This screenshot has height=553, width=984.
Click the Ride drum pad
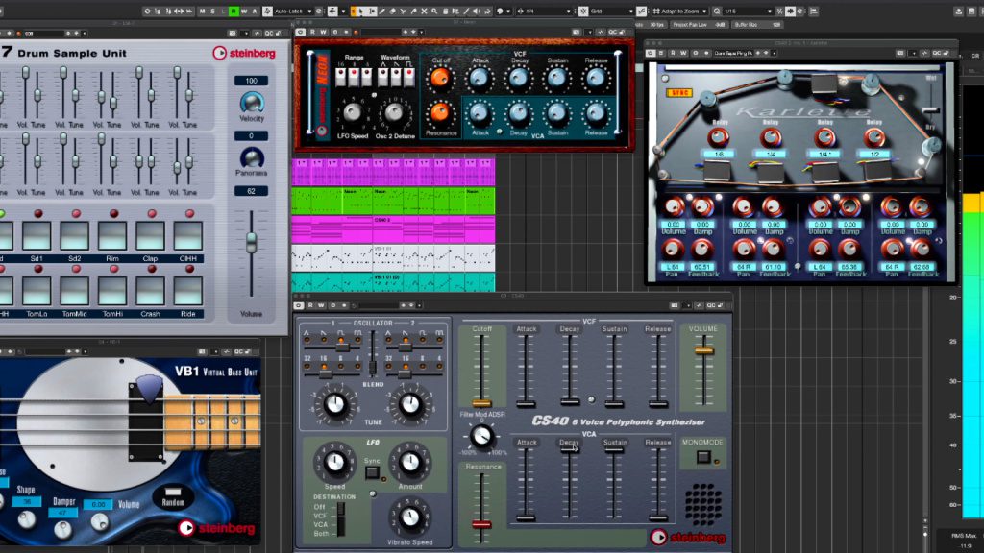point(187,292)
